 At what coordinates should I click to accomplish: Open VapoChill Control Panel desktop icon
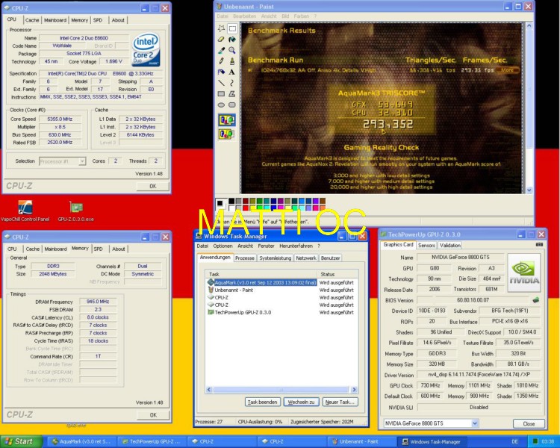25,208
